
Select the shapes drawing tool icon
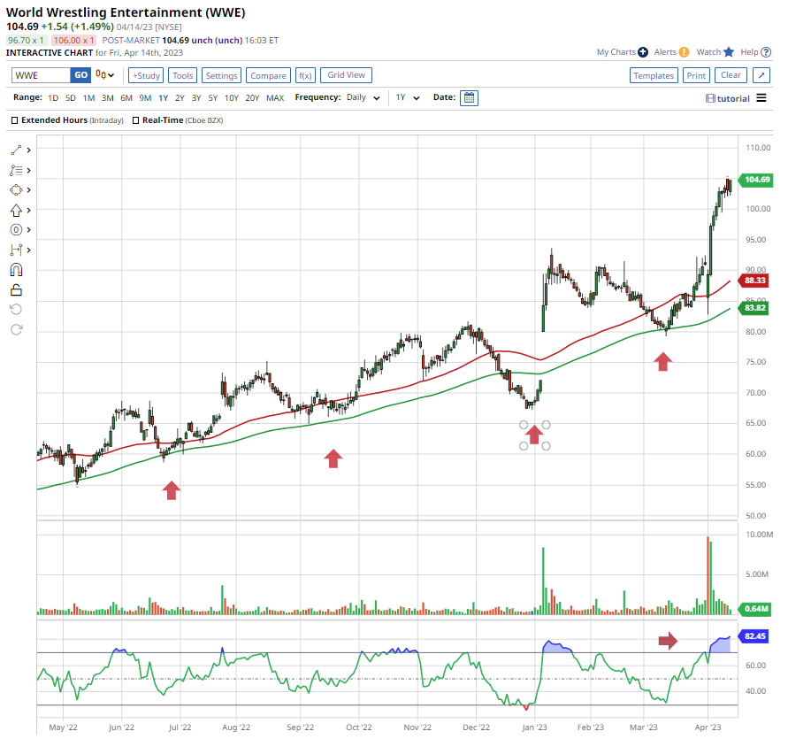coord(16,190)
